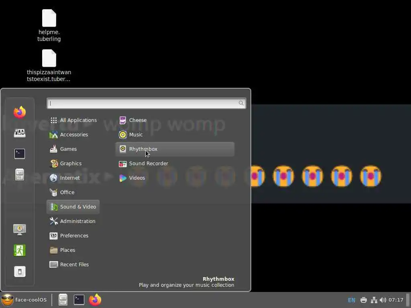This screenshot has width=411, height=308.
Task: Click the EN keyboard layout indicator
Action: click(352, 300)
